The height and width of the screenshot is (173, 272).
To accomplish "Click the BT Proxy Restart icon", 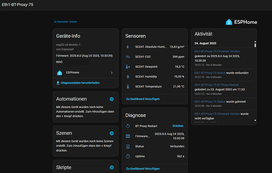I will click(x=128, y=126).
